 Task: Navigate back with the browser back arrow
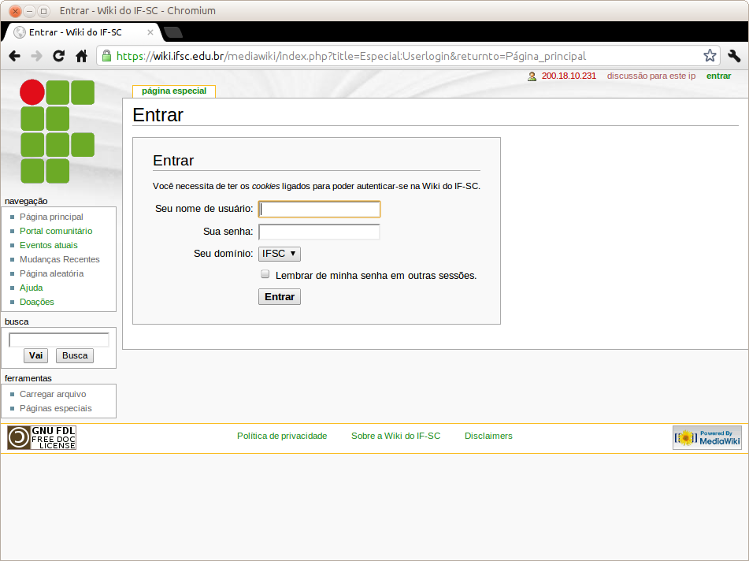click(x=14, y=55)
